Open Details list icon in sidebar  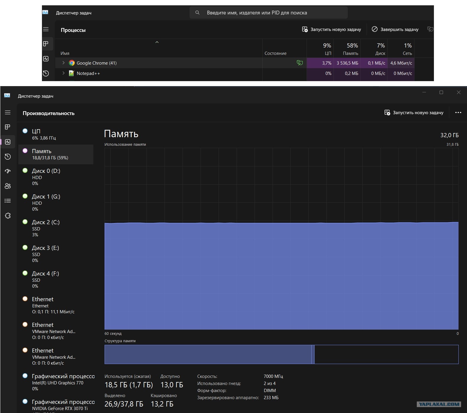pos(8,201)
